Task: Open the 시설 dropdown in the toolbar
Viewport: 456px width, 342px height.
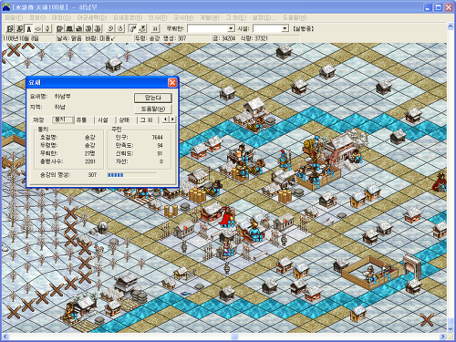Action: coord(285,28)
